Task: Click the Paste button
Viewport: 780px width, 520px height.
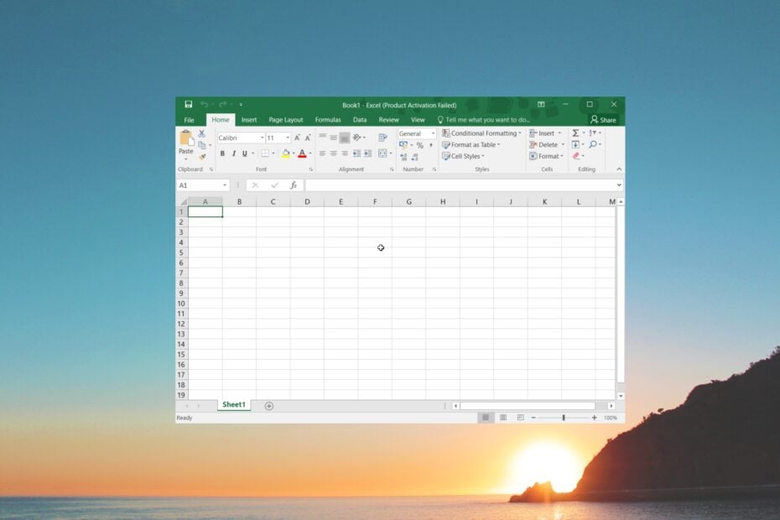Action: (x=185, y=141)
